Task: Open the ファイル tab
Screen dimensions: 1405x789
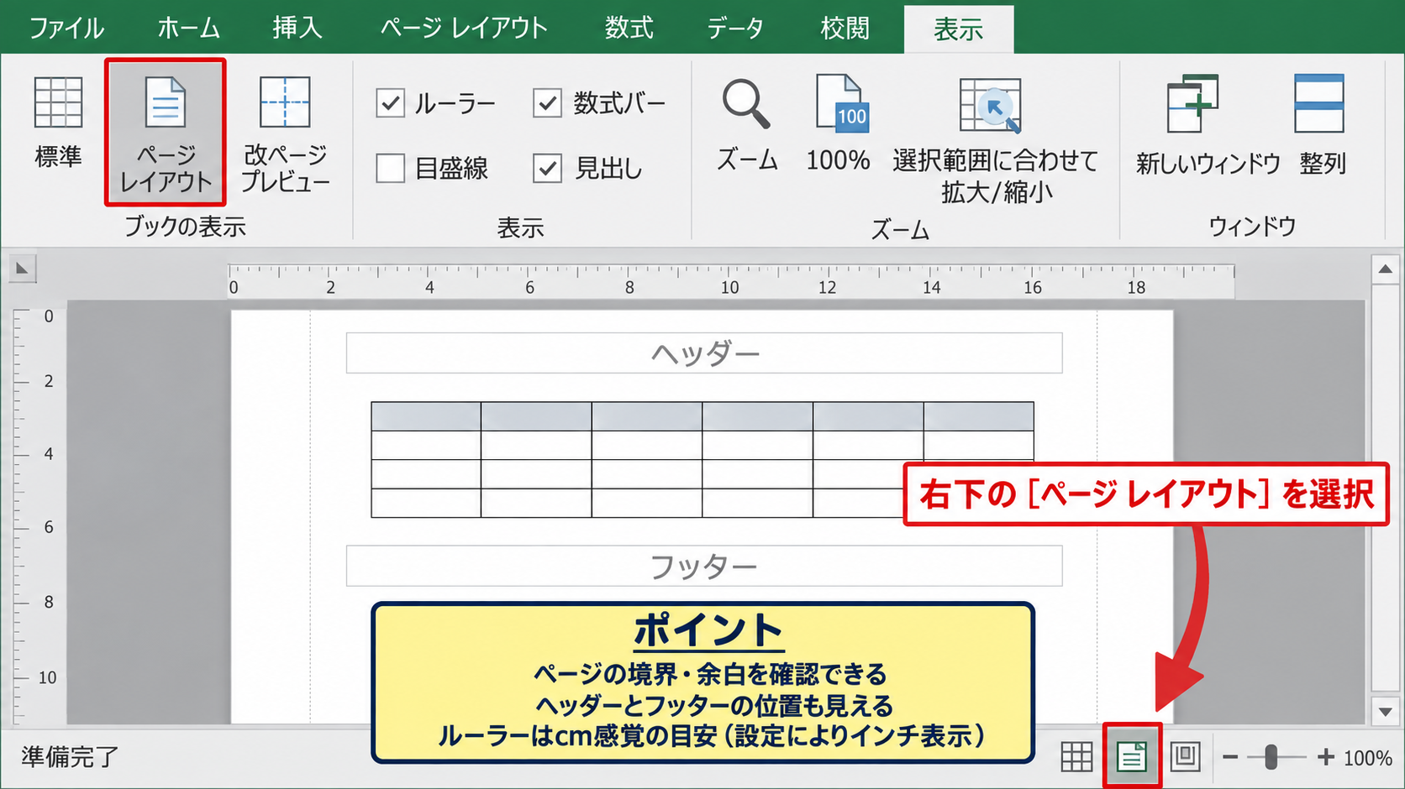Action: point(67,28)
